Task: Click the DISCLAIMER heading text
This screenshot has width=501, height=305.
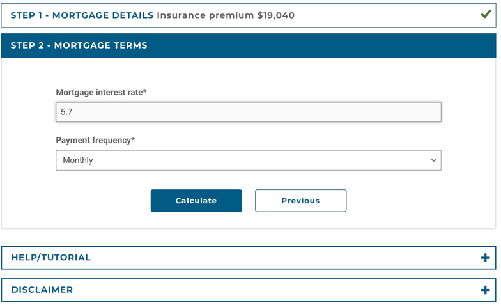Action: tap(42, 290)
